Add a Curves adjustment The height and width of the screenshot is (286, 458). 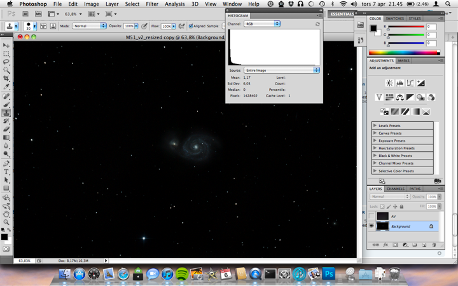pyautogui.click(x=410, y=83)
